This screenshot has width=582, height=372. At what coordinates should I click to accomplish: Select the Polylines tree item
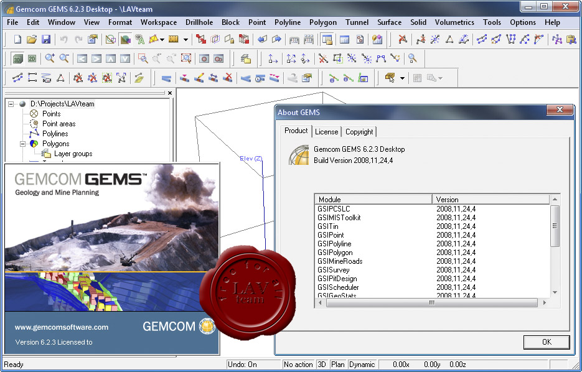pyautogui.click(x=55, y=134)
